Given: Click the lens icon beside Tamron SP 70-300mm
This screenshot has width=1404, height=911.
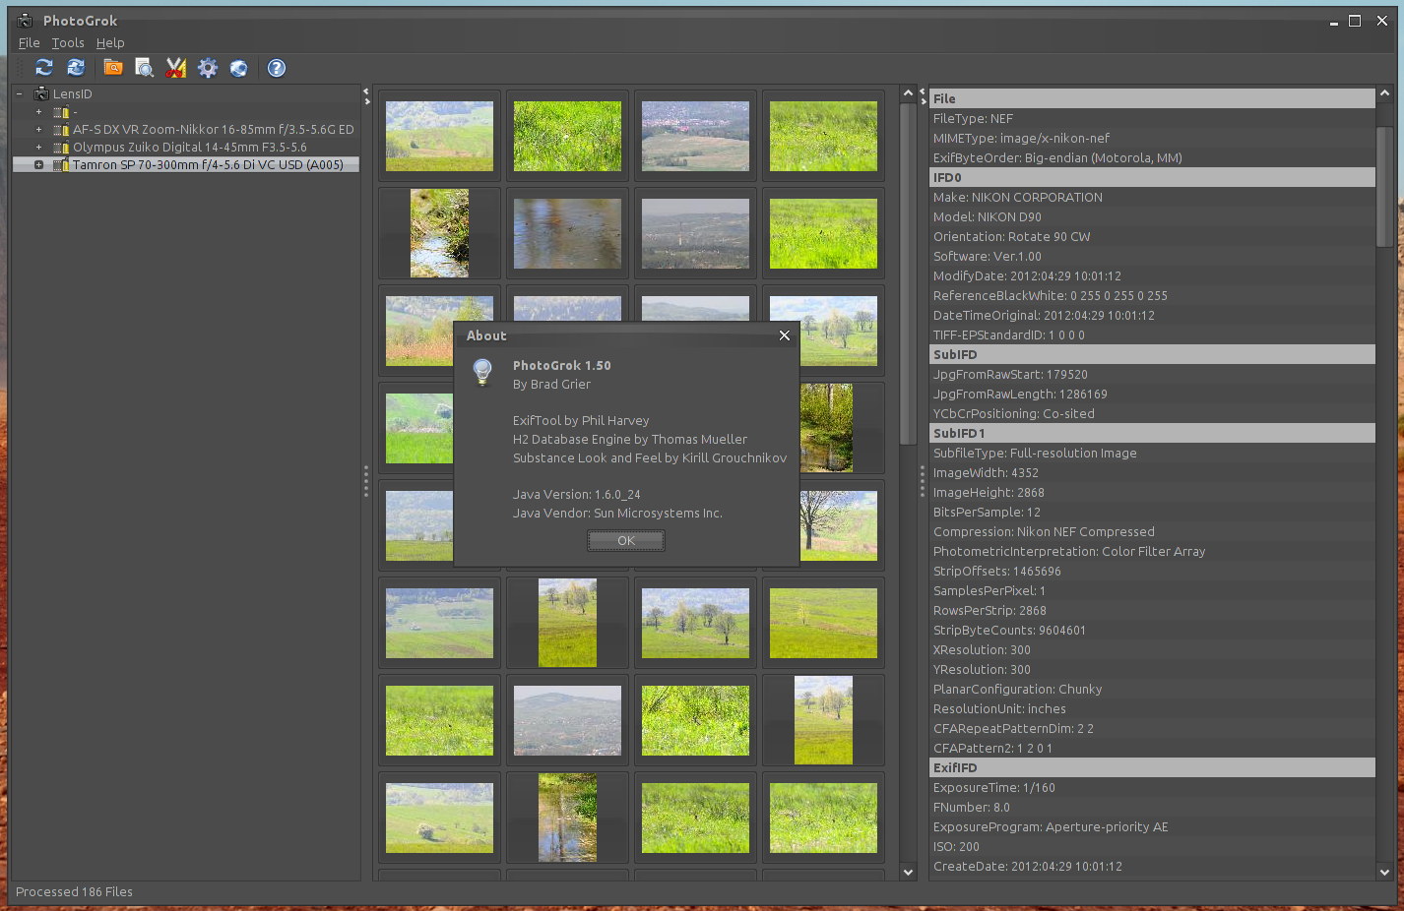Looking at the screenshot, I should click(61, 165).
